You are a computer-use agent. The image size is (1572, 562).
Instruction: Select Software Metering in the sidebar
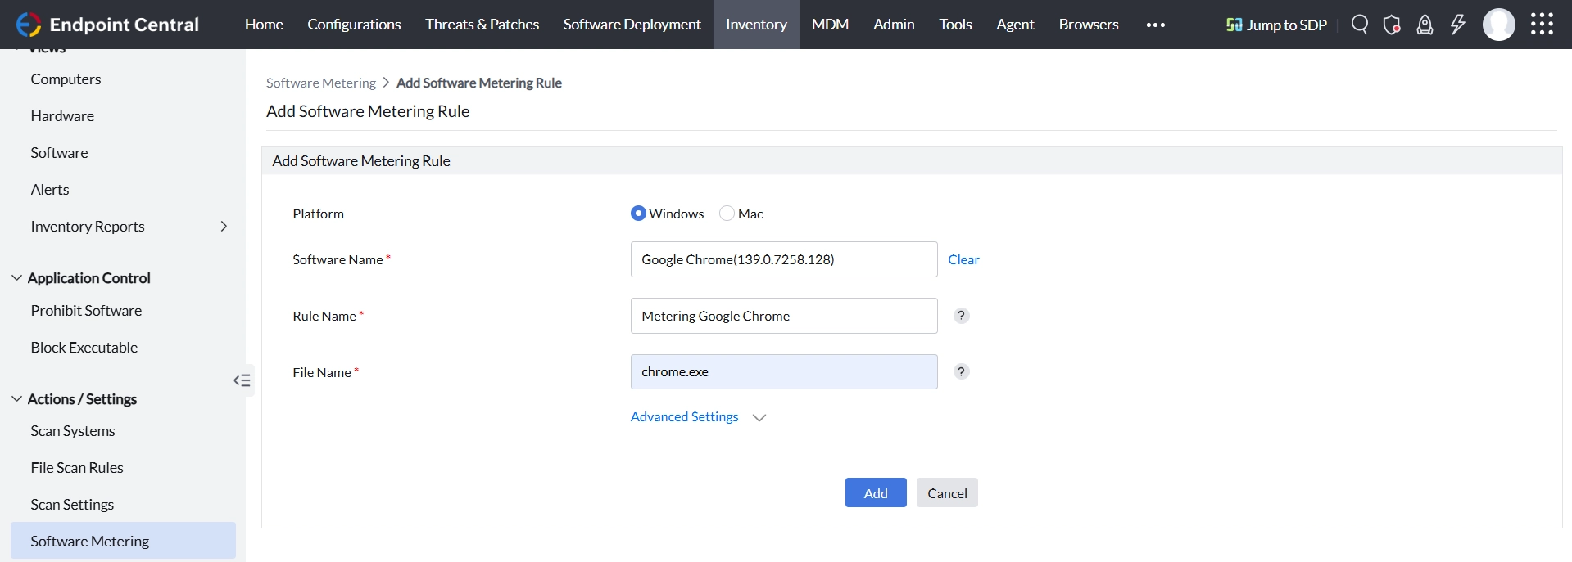pyautogui.click(x=123, y=541)
